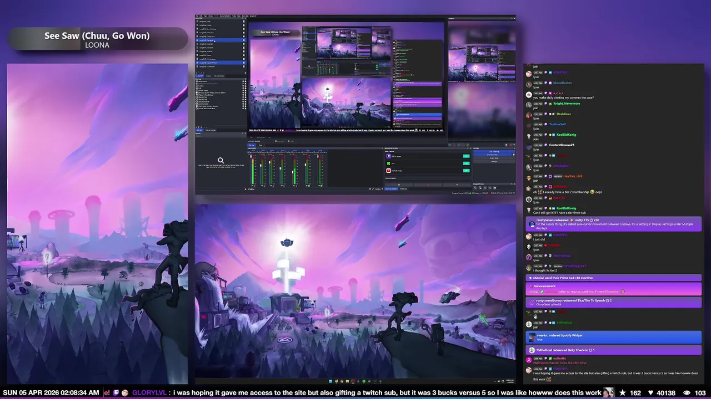Click the Knight_Nevermore username in chat
This screenshot has height=399, width=711.
[567, 104]
